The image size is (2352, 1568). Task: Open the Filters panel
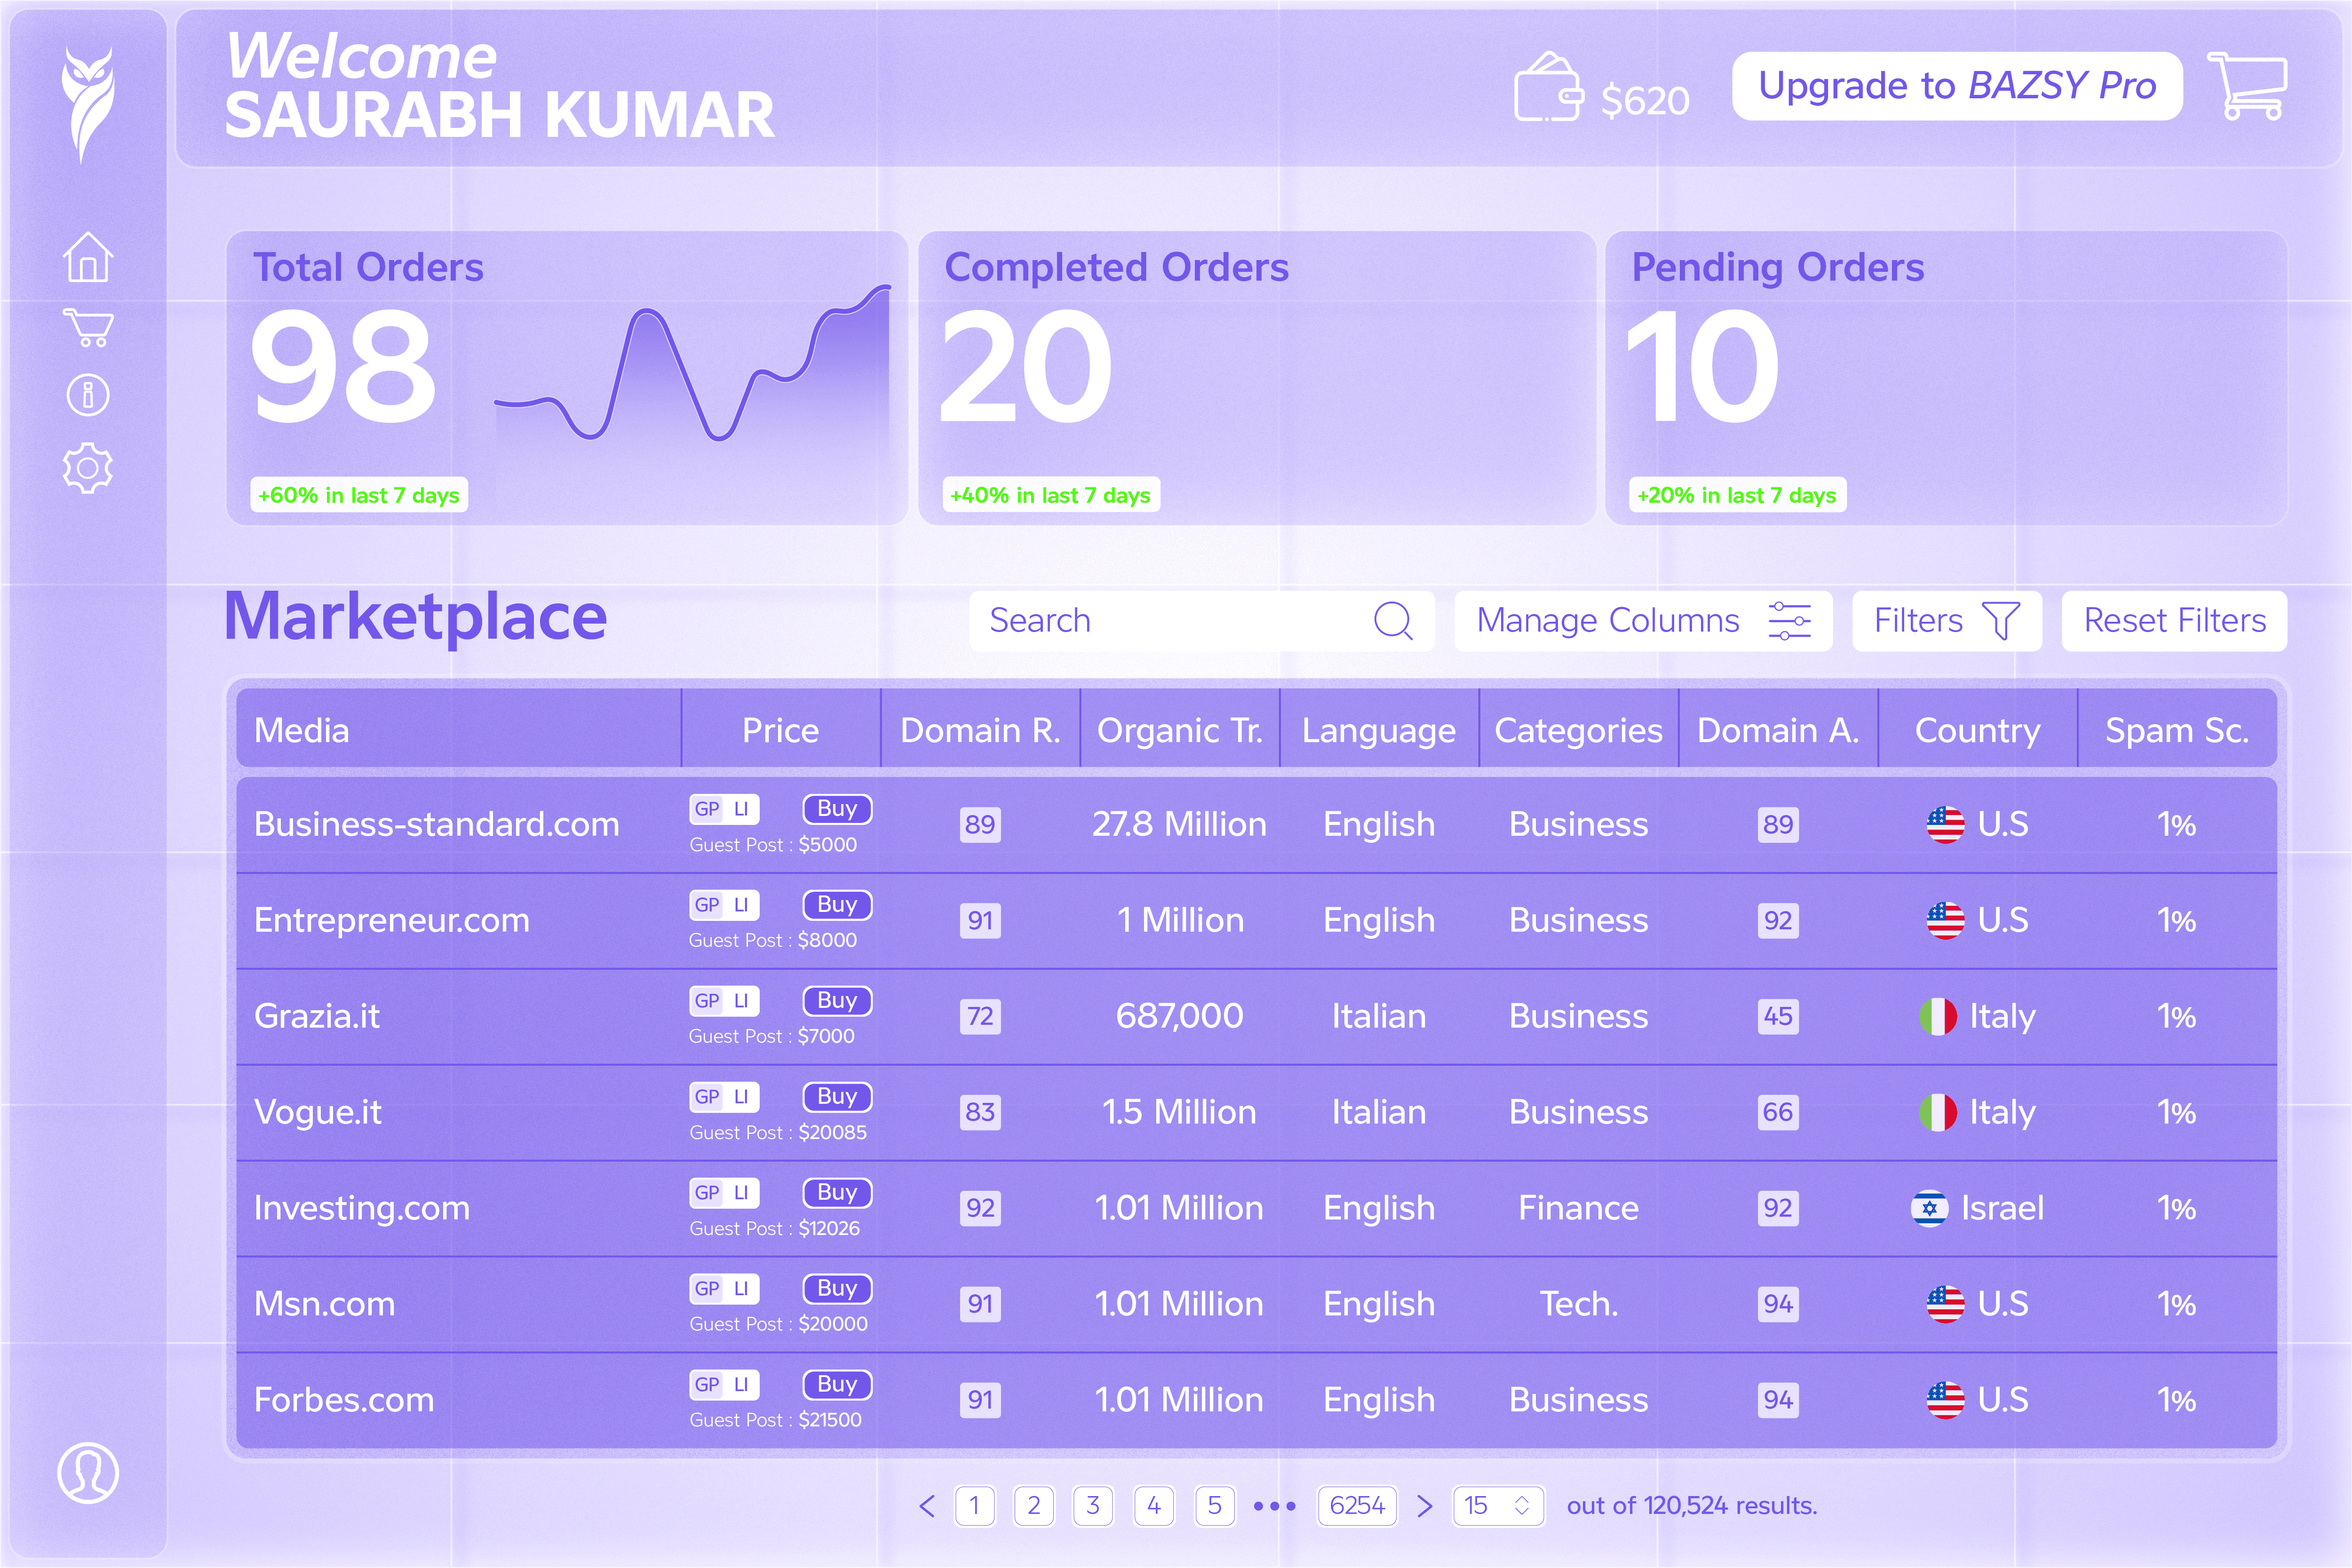[1946, 621]
